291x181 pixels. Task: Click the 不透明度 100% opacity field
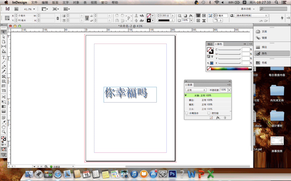pos(223,90)
